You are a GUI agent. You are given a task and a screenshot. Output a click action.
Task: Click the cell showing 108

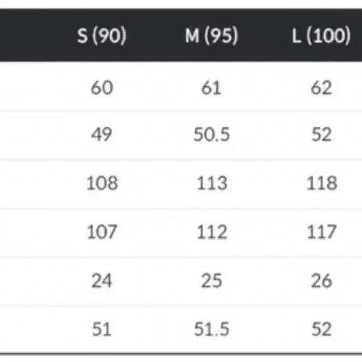(102, 183)
